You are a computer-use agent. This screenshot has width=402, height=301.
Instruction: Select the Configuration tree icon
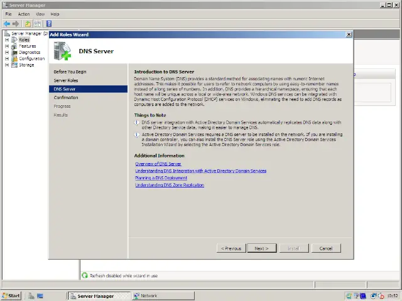[14, 58]
